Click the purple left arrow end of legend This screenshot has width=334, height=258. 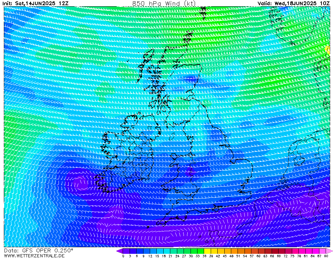tap(120, 251)
